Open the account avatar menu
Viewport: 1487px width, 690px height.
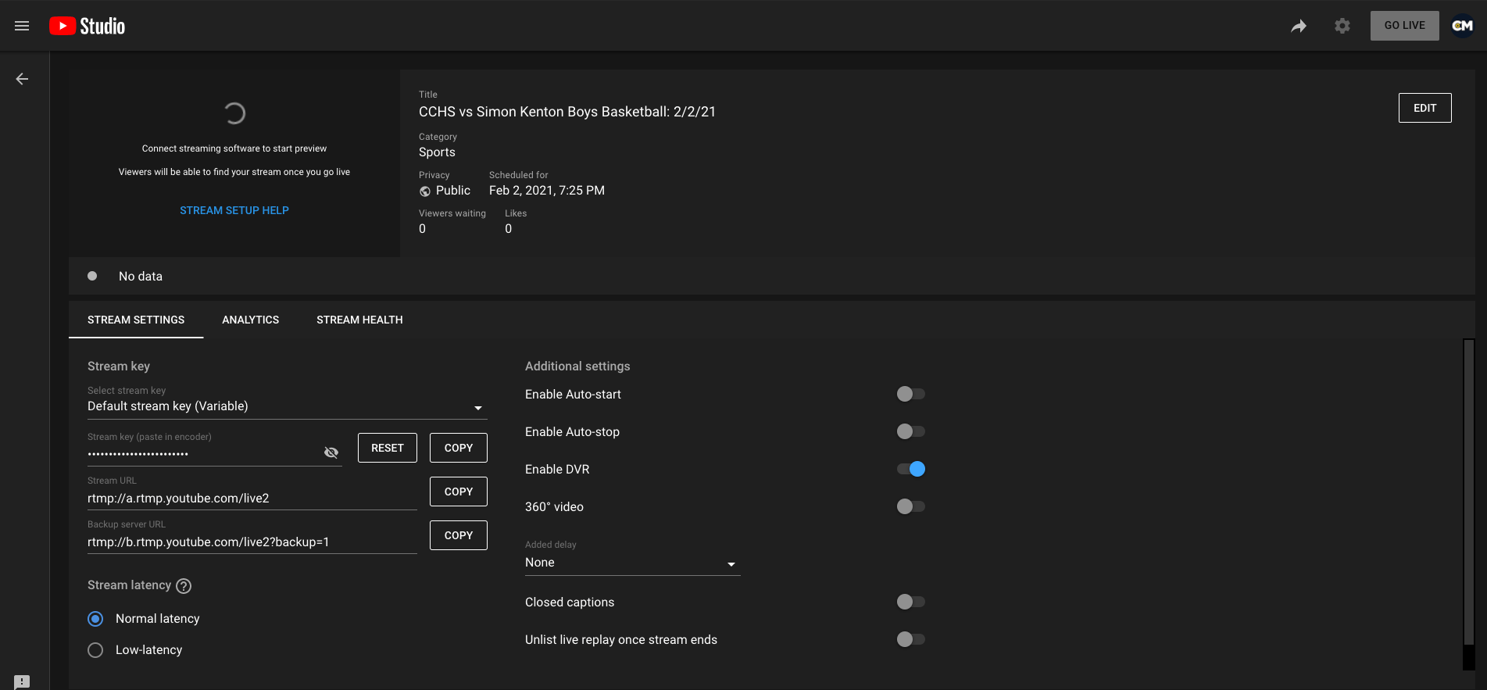coord(1463,26)
